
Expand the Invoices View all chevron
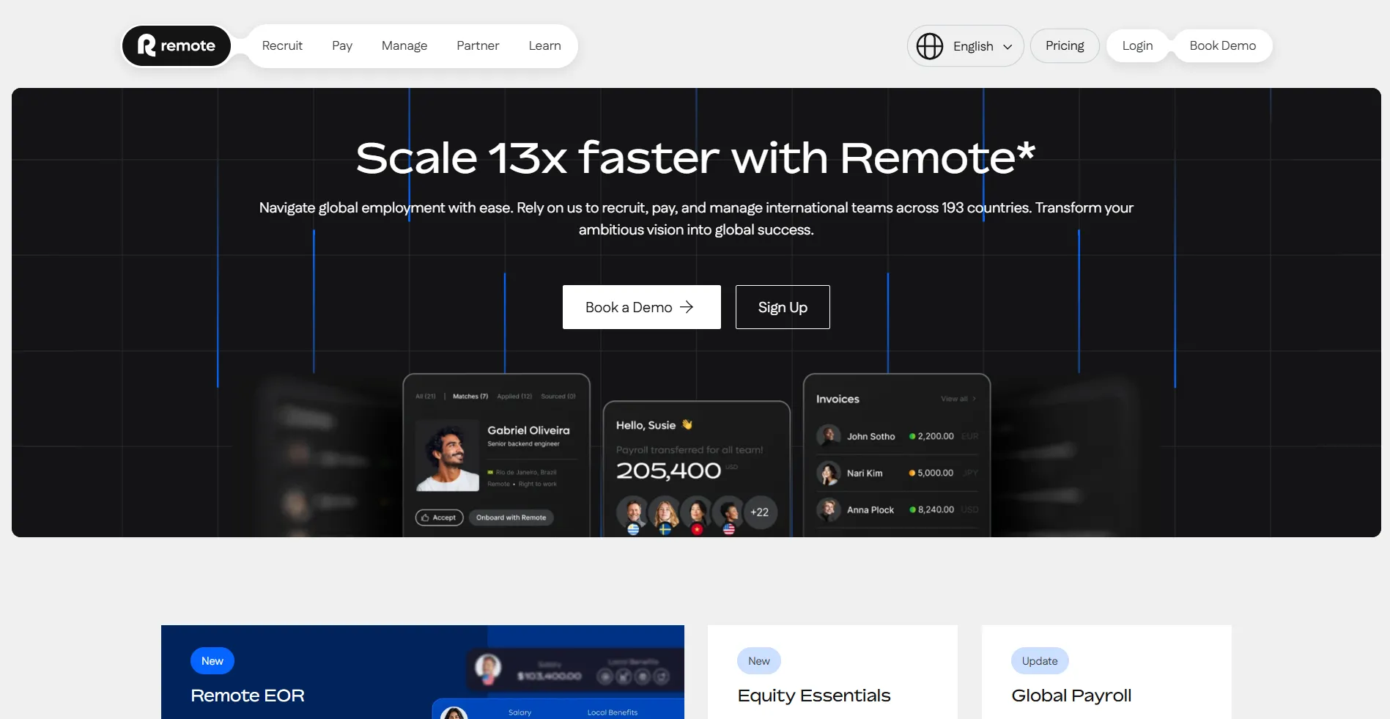974,399
